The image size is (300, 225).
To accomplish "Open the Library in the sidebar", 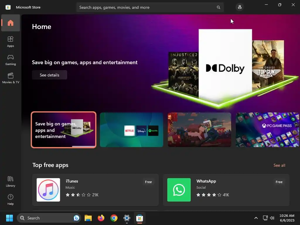I will point(11,182).
